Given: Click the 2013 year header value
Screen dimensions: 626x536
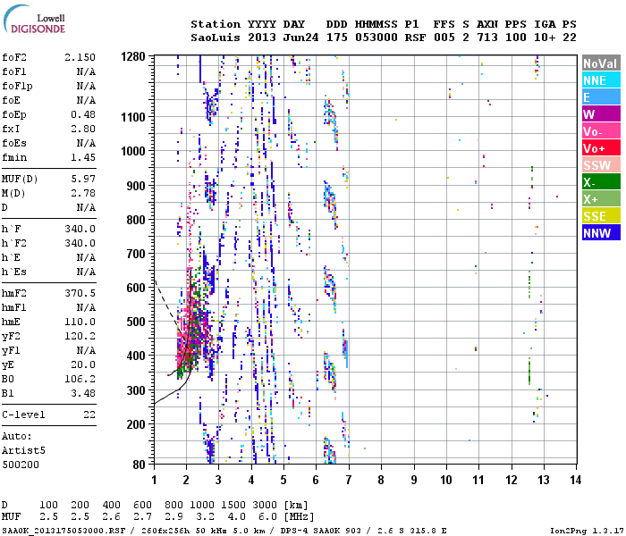Looking at the screenshot, I should 262,38.
